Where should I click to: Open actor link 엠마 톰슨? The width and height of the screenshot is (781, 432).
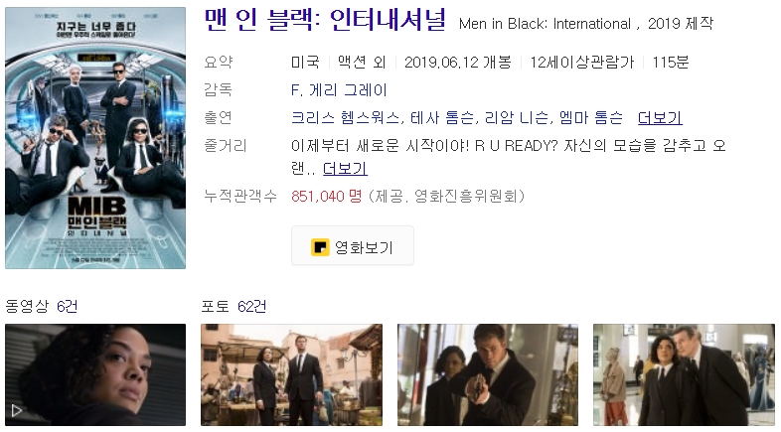pos(591,118)
